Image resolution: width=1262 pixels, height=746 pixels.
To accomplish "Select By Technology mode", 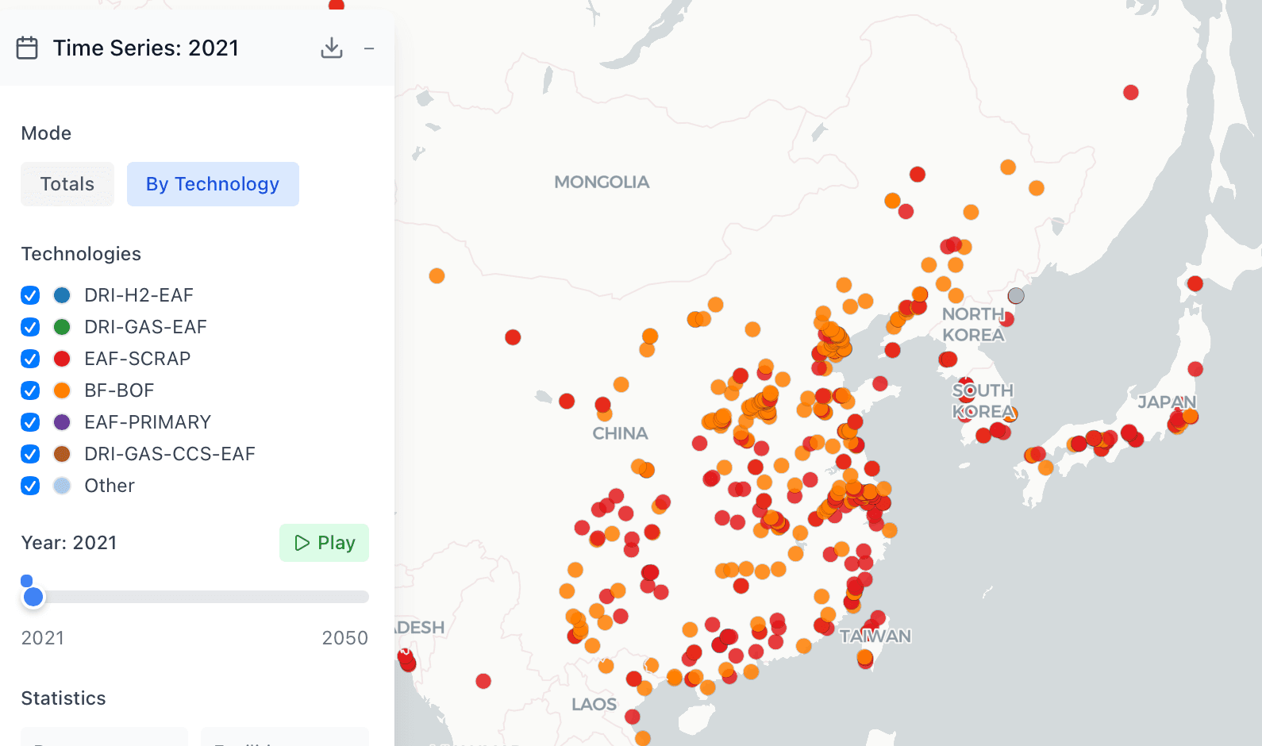I will pyautogui.click(x=213, y=184).
